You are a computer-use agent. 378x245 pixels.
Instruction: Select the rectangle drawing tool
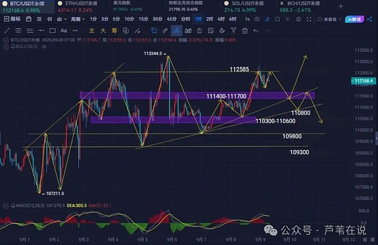52,31
